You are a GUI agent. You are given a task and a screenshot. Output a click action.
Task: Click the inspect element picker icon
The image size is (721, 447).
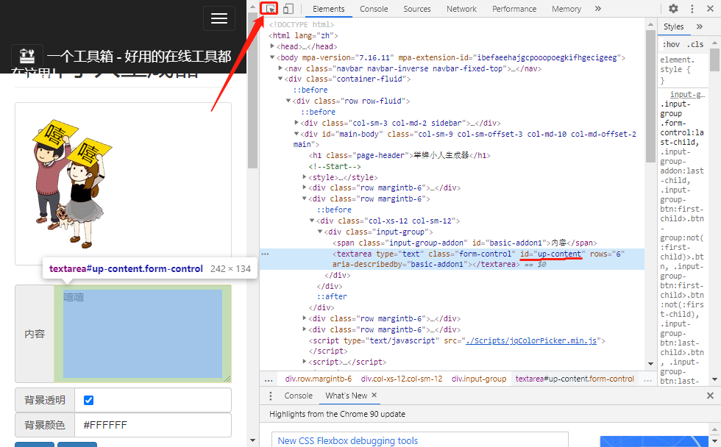tap(271, 9)
